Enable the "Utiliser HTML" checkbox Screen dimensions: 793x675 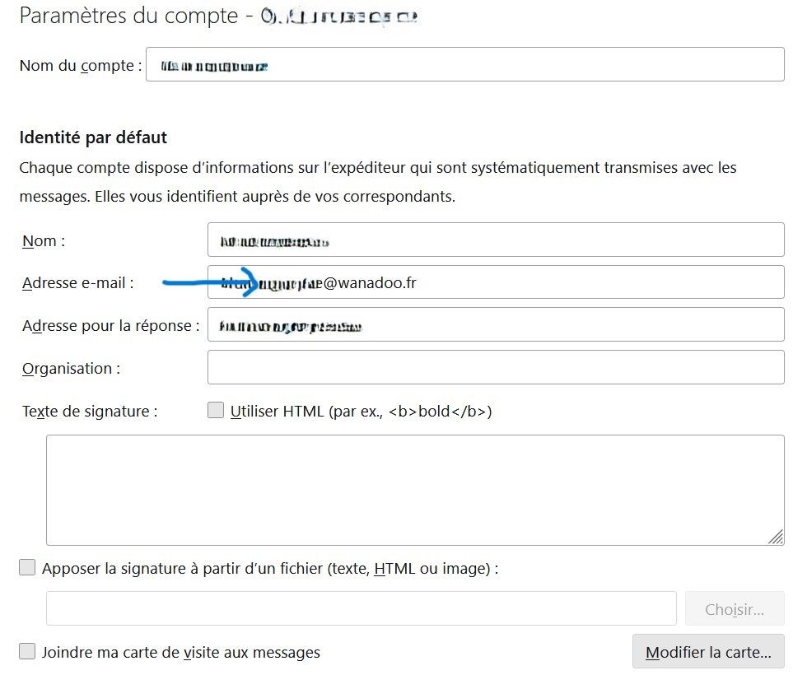pyautogui.click(x=216, y=408)
